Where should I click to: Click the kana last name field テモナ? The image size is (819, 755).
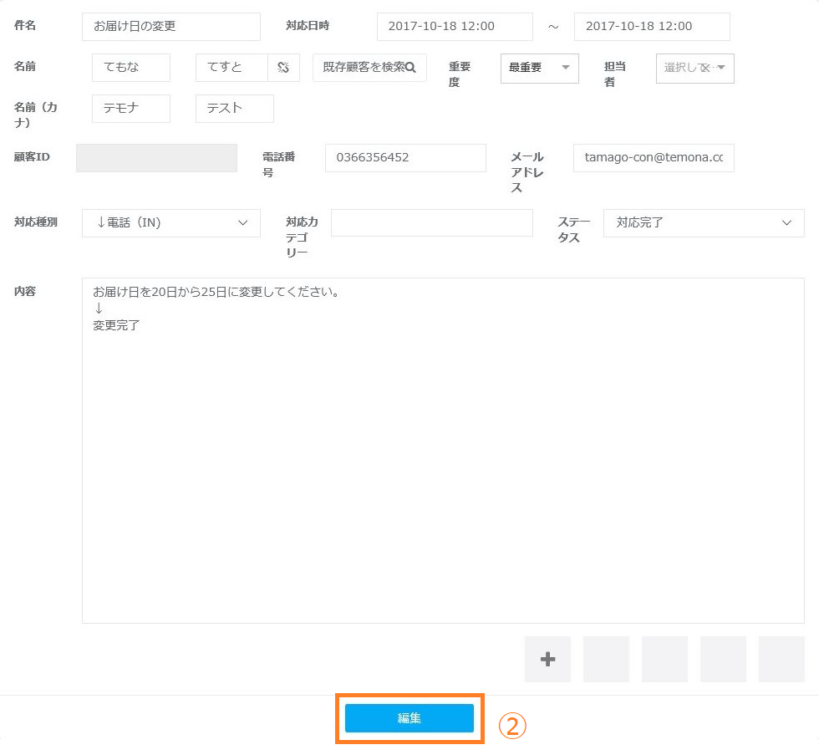130,109
